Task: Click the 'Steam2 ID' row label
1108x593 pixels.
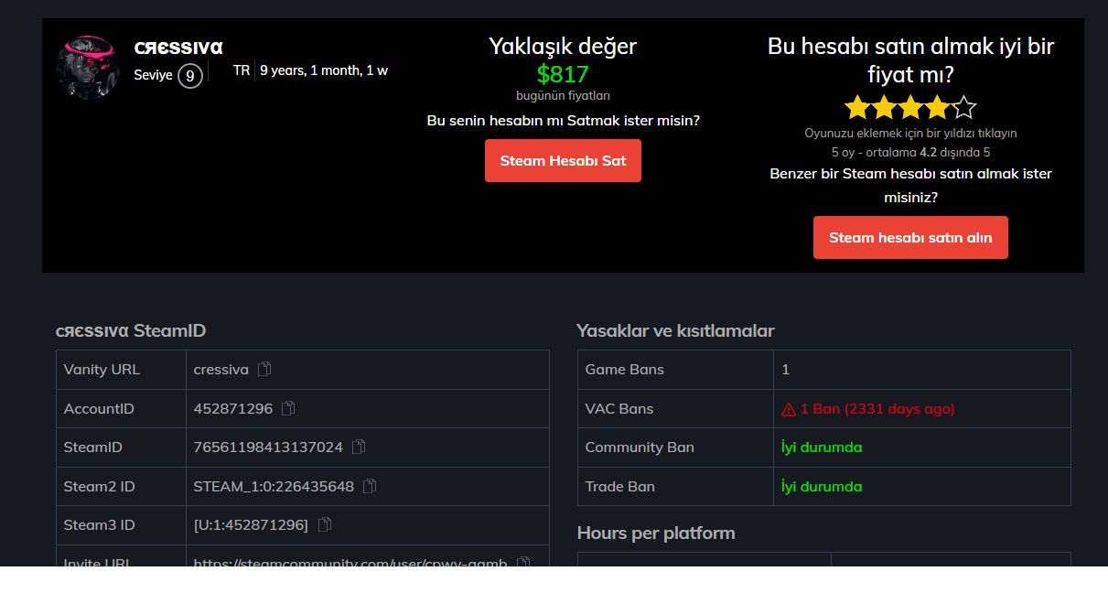Action: pyautogui.click(x=99, y=486)
